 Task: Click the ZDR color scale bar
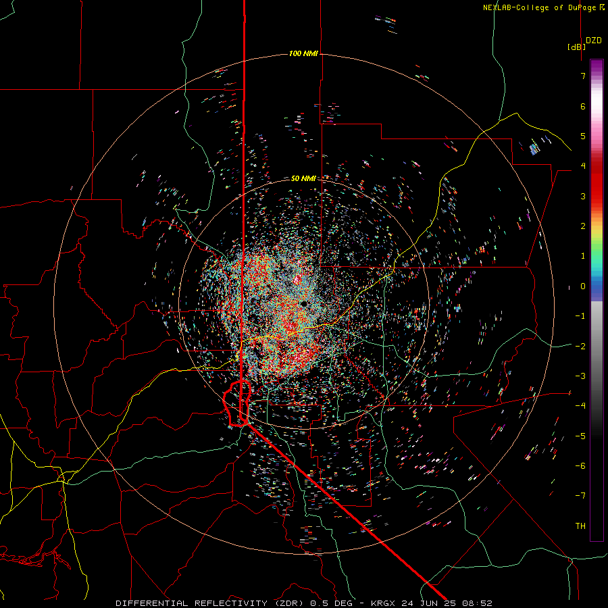pos(597,300)
